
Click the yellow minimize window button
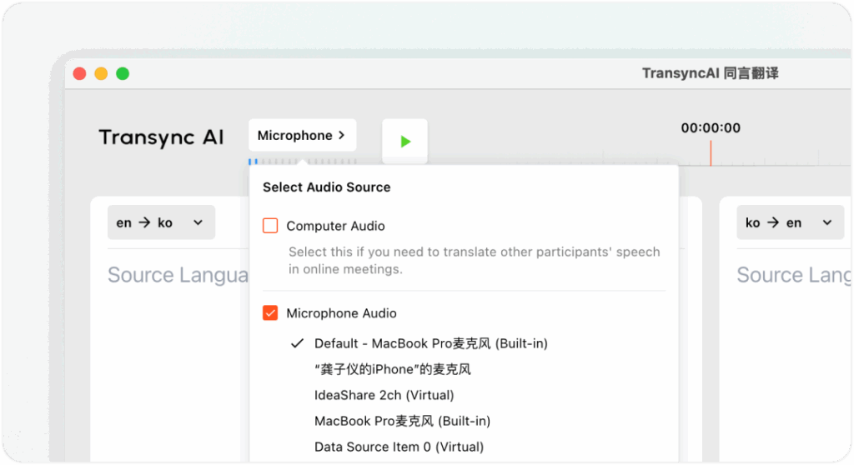[101, 73]
